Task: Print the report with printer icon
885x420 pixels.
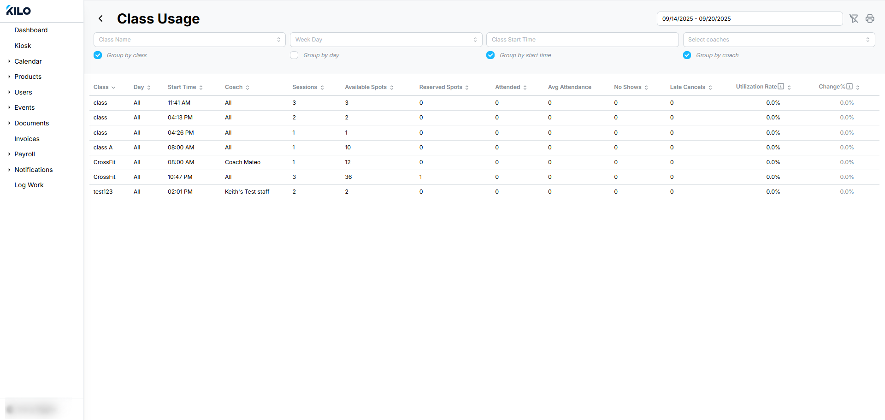Action: pyautogui.click(x=870, y=18)
